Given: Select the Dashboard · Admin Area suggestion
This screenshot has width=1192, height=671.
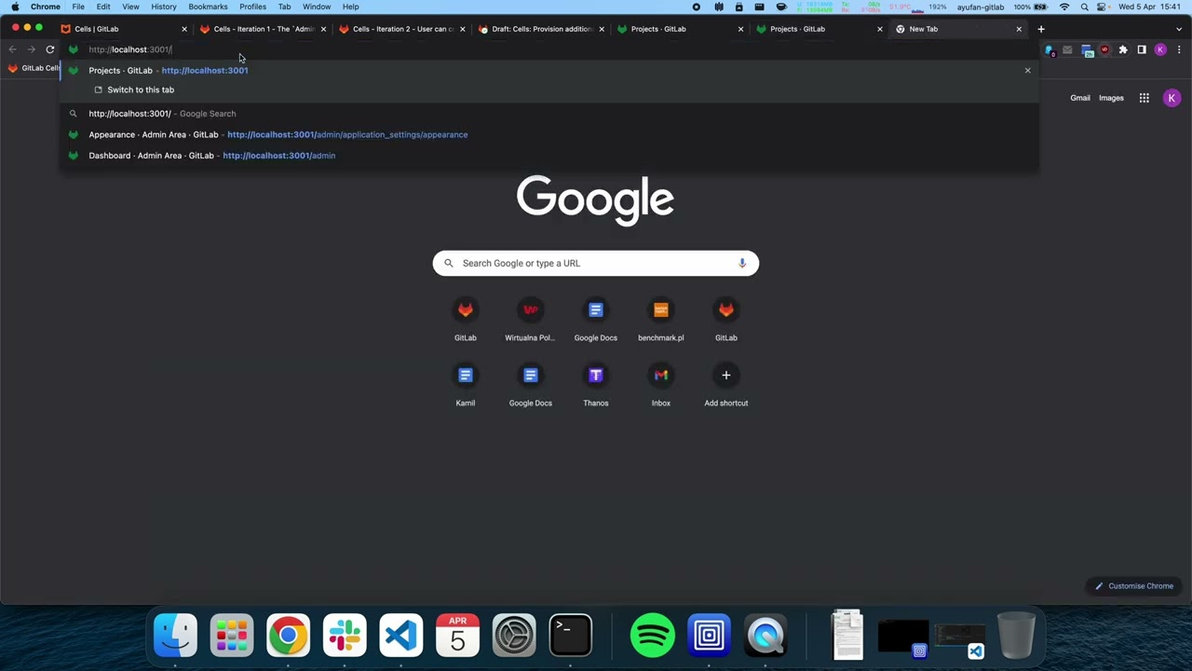Looking at the screenshot, I should coord(549,156).
